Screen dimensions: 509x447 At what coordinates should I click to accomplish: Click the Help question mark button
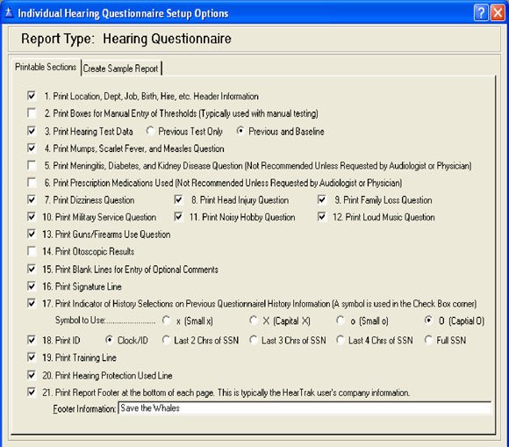(481, 13)
